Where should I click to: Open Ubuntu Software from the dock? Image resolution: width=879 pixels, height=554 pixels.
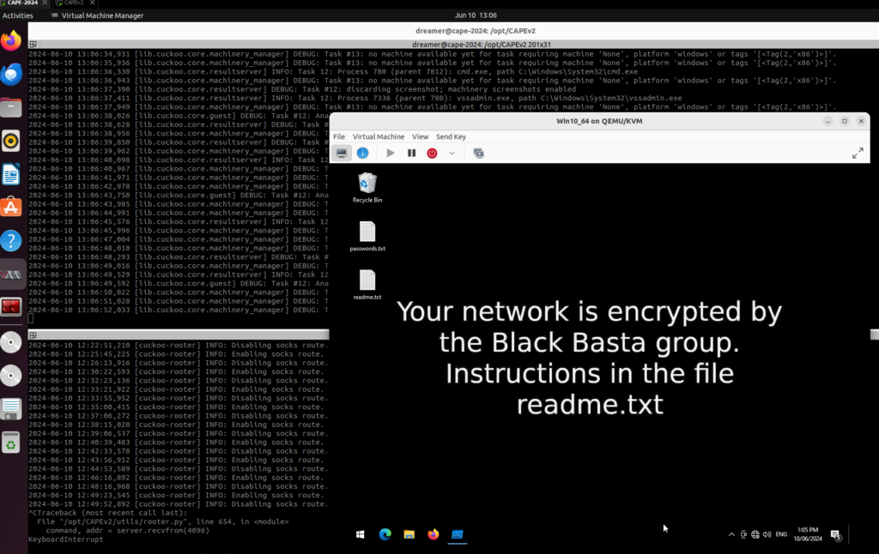(x=11, y=208)
